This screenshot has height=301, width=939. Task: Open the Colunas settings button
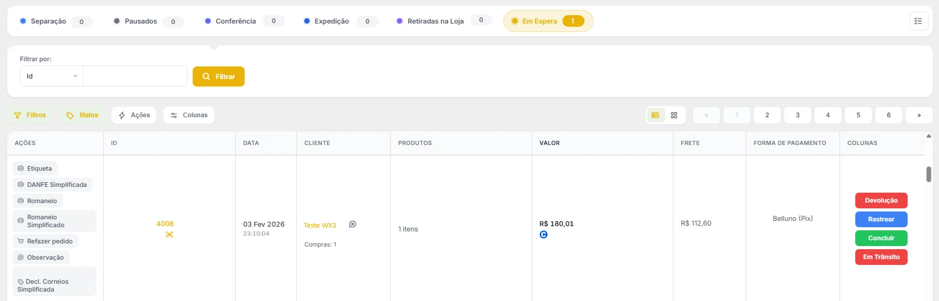pyautogui.click(x=189, y=115)
